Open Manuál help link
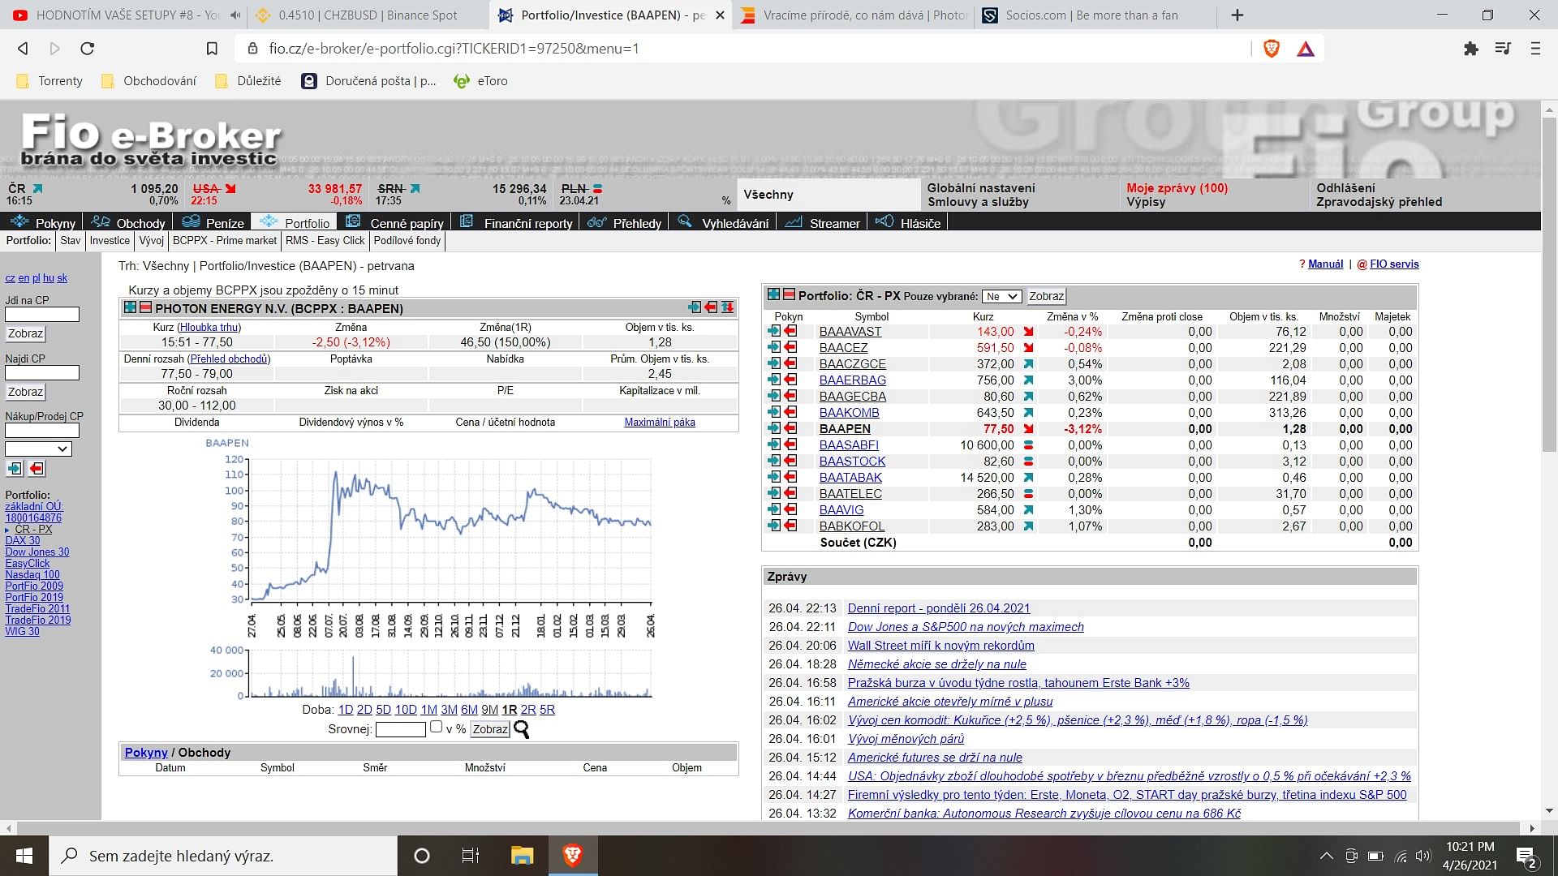The image size is (1558, 876). (x=1325, y=264)
